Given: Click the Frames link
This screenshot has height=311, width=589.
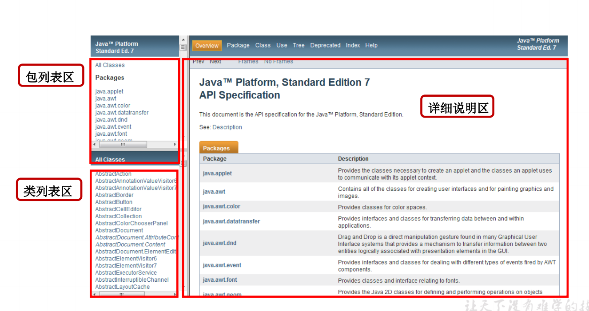Looking at the screenshot, I should 248,62.
